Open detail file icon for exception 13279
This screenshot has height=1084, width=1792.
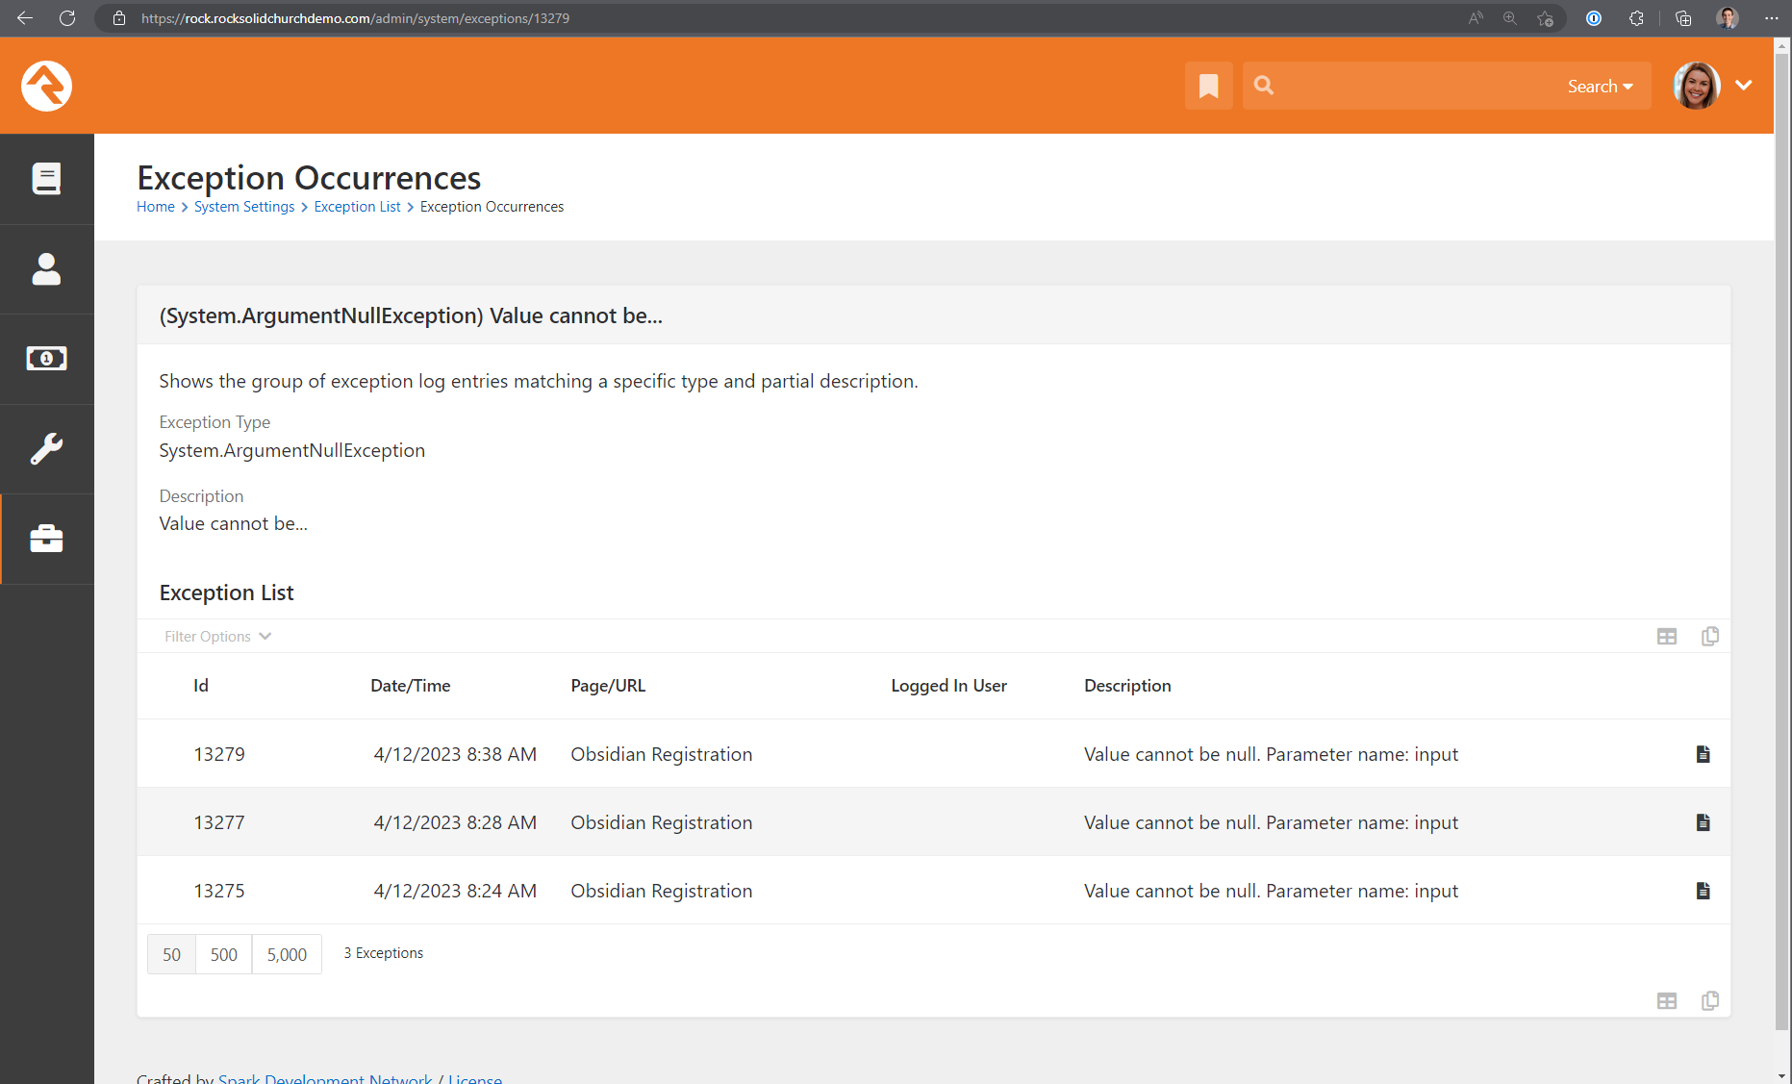pyautogui.click(x=1704, y=754)
